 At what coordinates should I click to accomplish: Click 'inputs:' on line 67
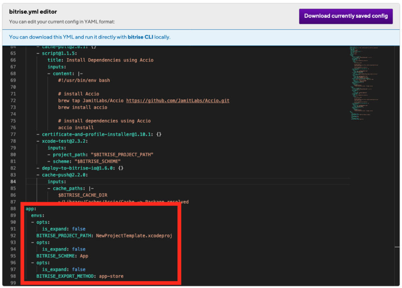coord(57,67)
